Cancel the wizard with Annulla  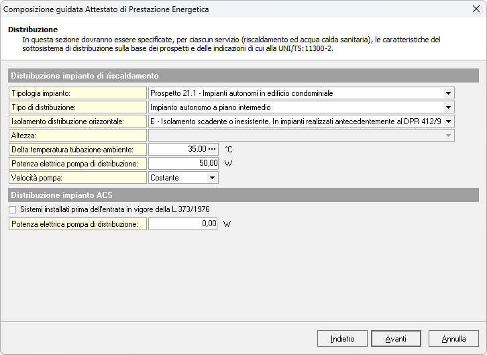453,339
